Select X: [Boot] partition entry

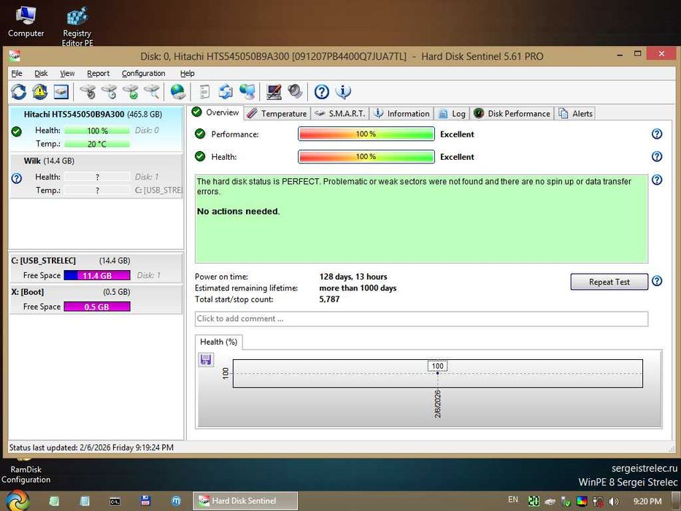tap(96, 299)
